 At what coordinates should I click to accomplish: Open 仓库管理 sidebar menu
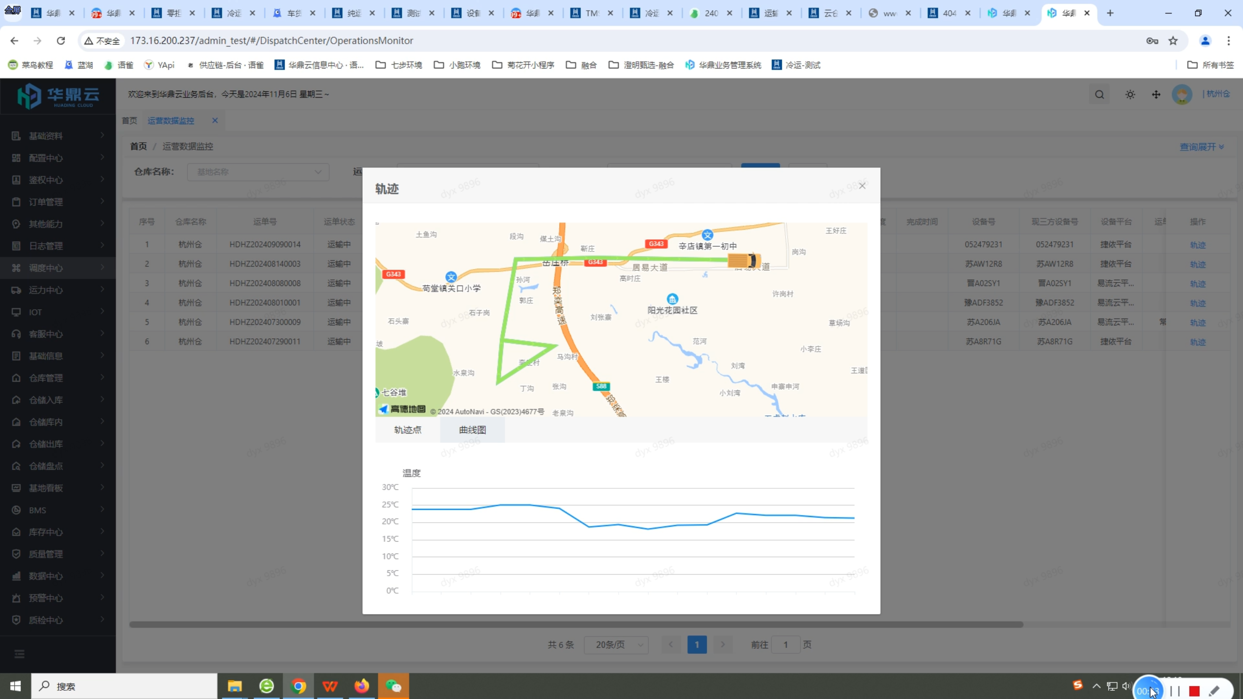(58, 378)
